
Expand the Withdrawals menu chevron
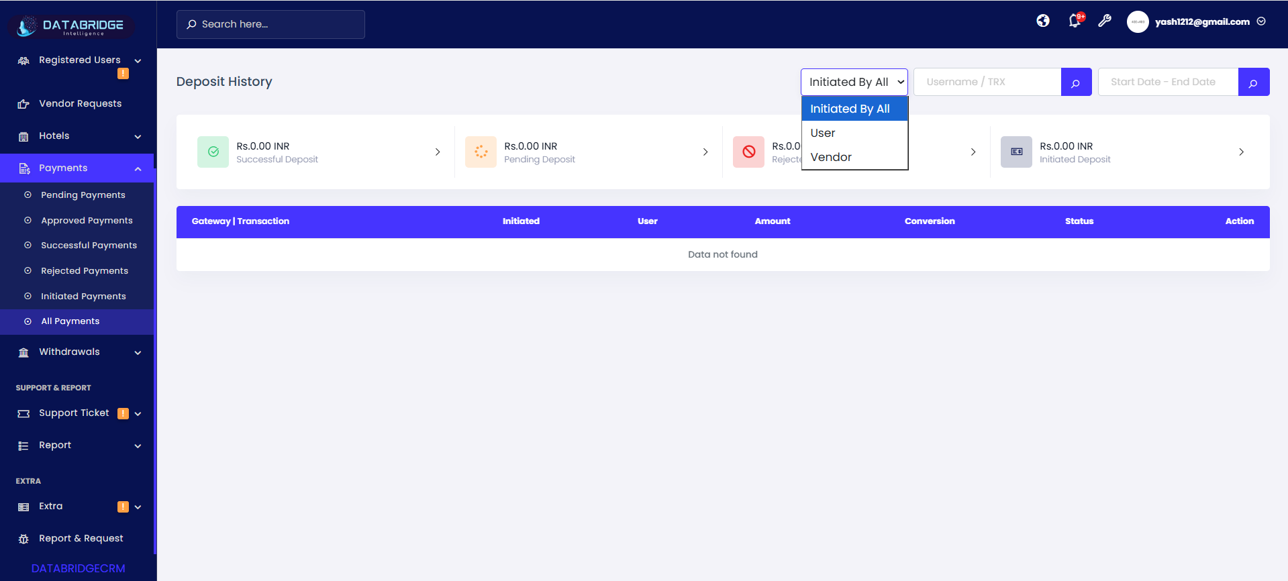click(x=138, y=353)
